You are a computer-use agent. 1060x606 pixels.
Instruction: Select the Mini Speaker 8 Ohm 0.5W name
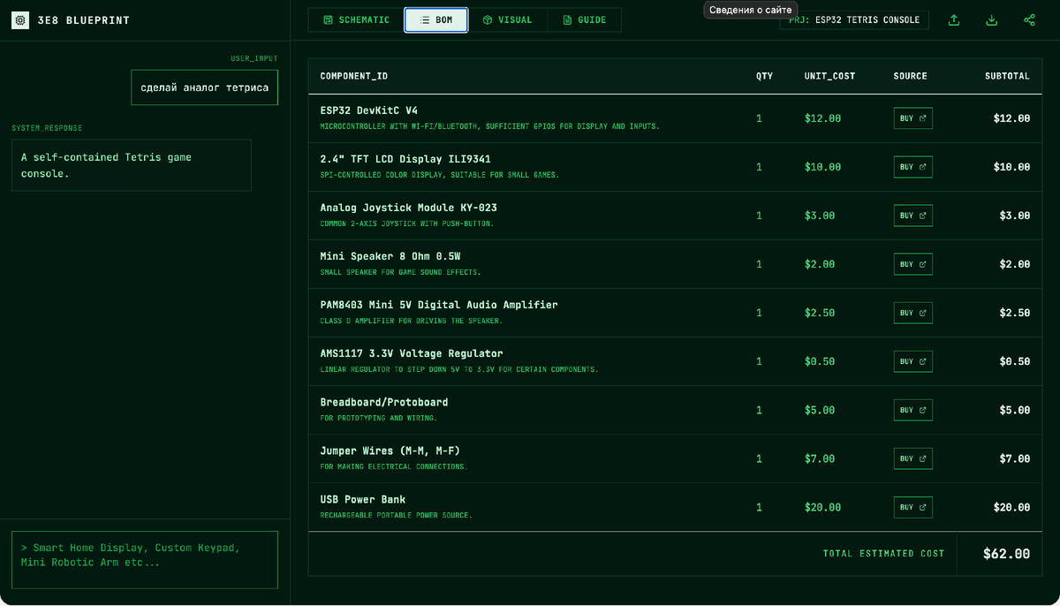[390, 256]
